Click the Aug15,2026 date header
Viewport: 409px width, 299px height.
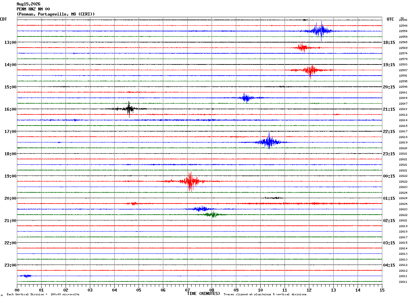coord(28,4)
